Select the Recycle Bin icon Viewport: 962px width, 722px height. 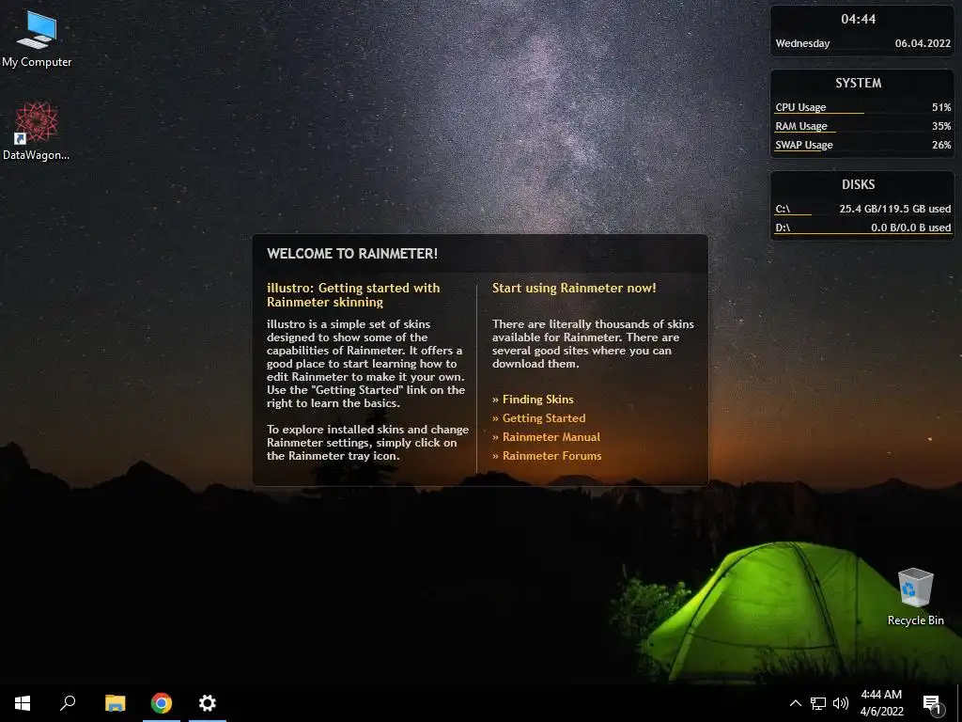coord(915,596)
